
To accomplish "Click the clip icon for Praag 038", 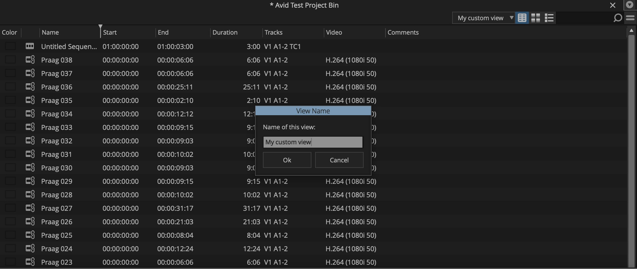I will [x=30, y=59].
